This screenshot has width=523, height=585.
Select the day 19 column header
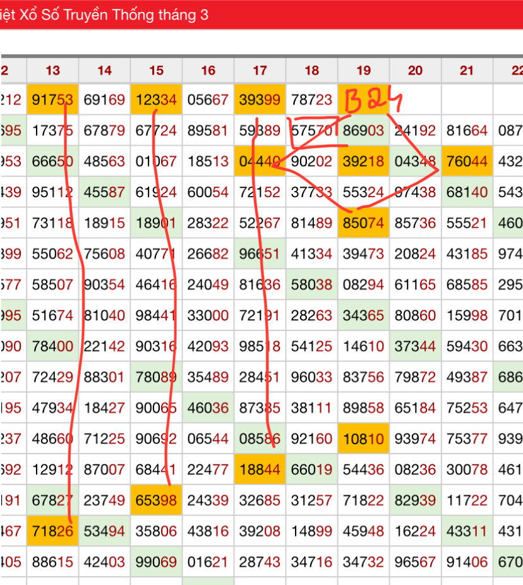click(363, 71)
